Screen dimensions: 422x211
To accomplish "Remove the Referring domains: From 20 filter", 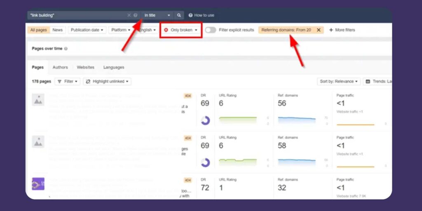I will click(x=319, y=30).
